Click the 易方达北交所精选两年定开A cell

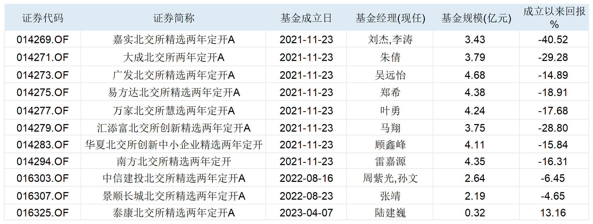[x=174, y=92]
